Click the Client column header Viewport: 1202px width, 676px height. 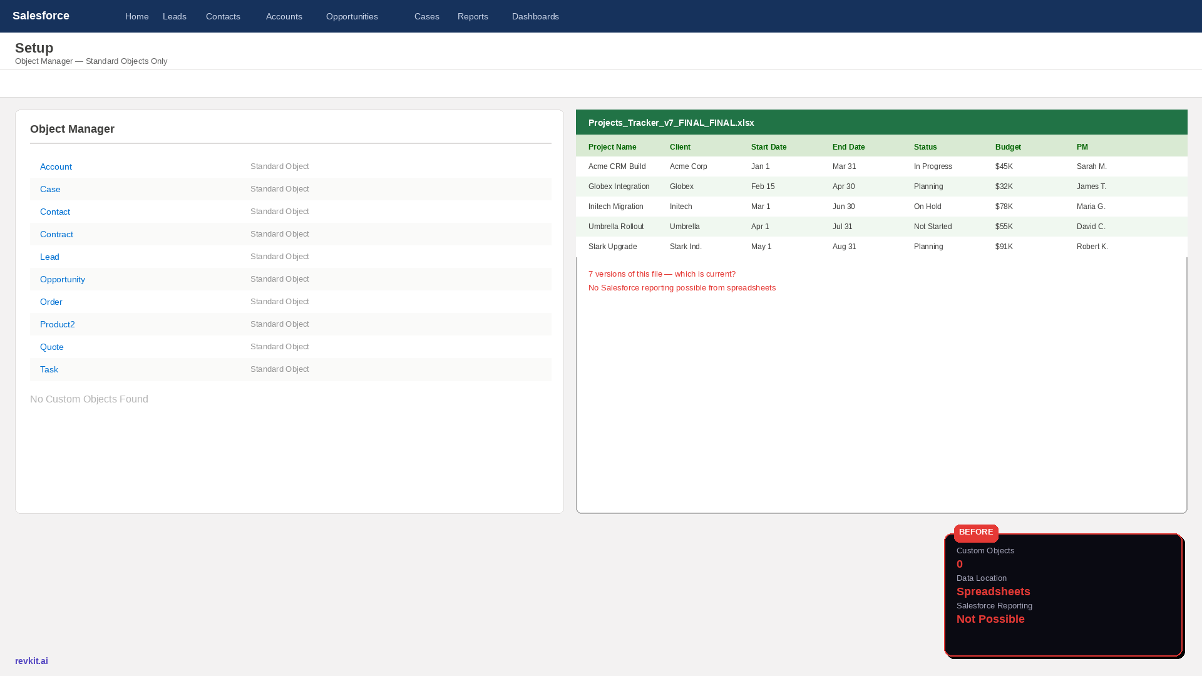point(680,147)
